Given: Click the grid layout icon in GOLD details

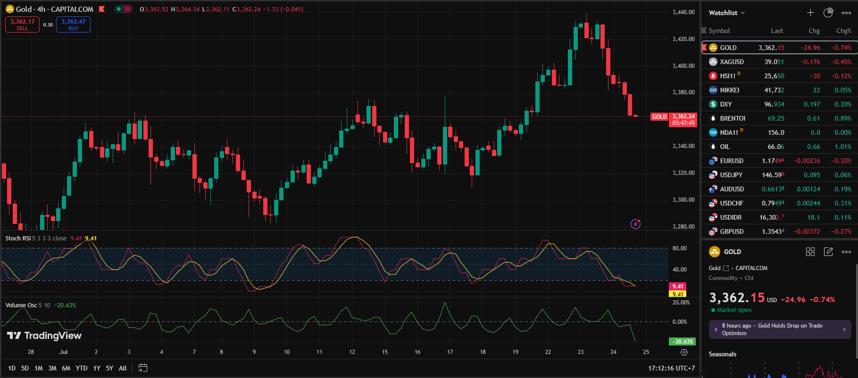Looking at the screenshot, I should 810,252.
